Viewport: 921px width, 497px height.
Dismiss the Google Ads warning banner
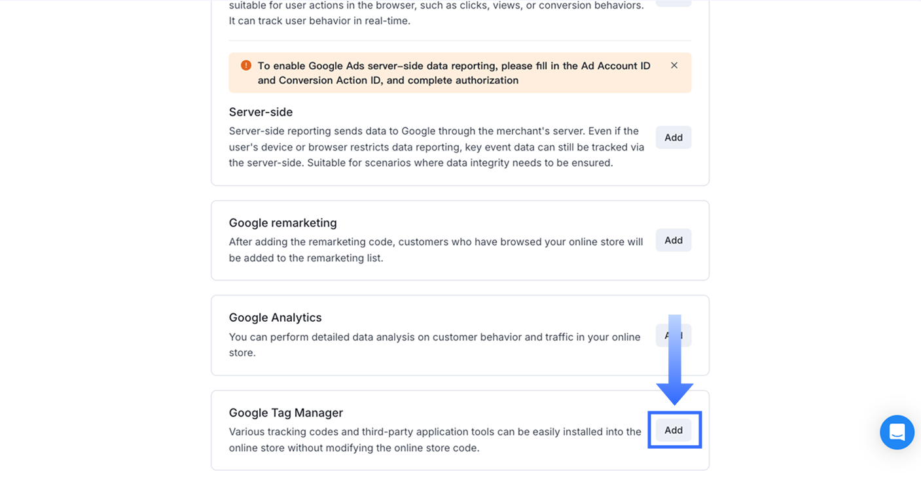[x=674, y=65]
